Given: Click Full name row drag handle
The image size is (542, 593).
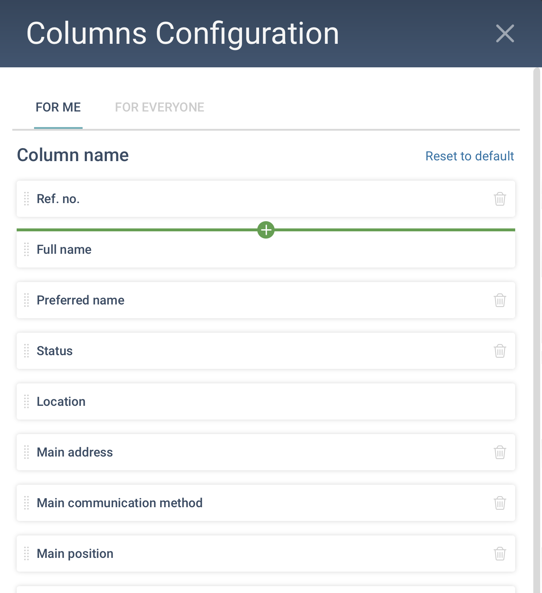Looking at the screenshot, I should point(26,249).
